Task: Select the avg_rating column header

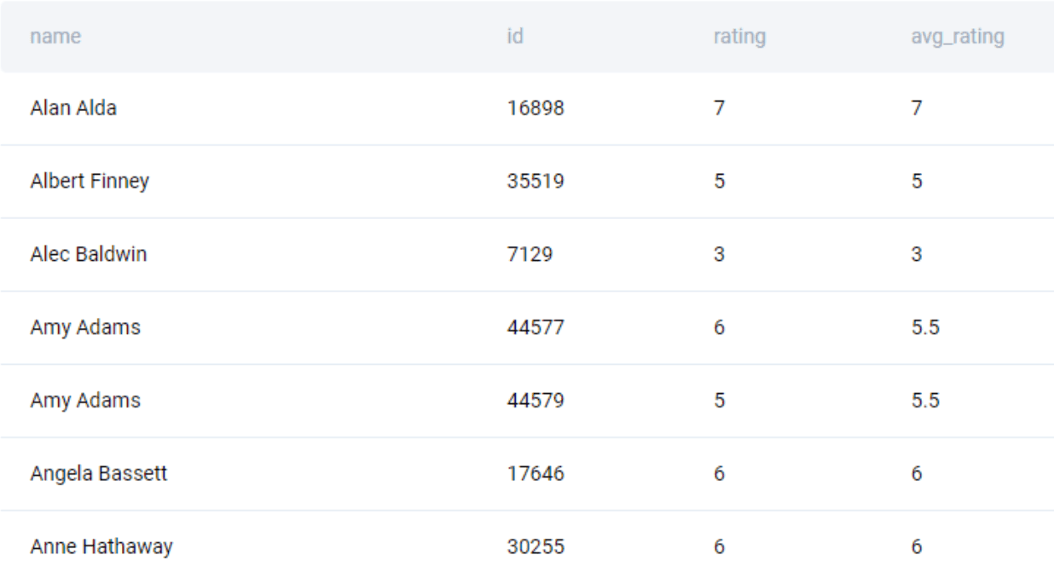Action: point(957,37)
